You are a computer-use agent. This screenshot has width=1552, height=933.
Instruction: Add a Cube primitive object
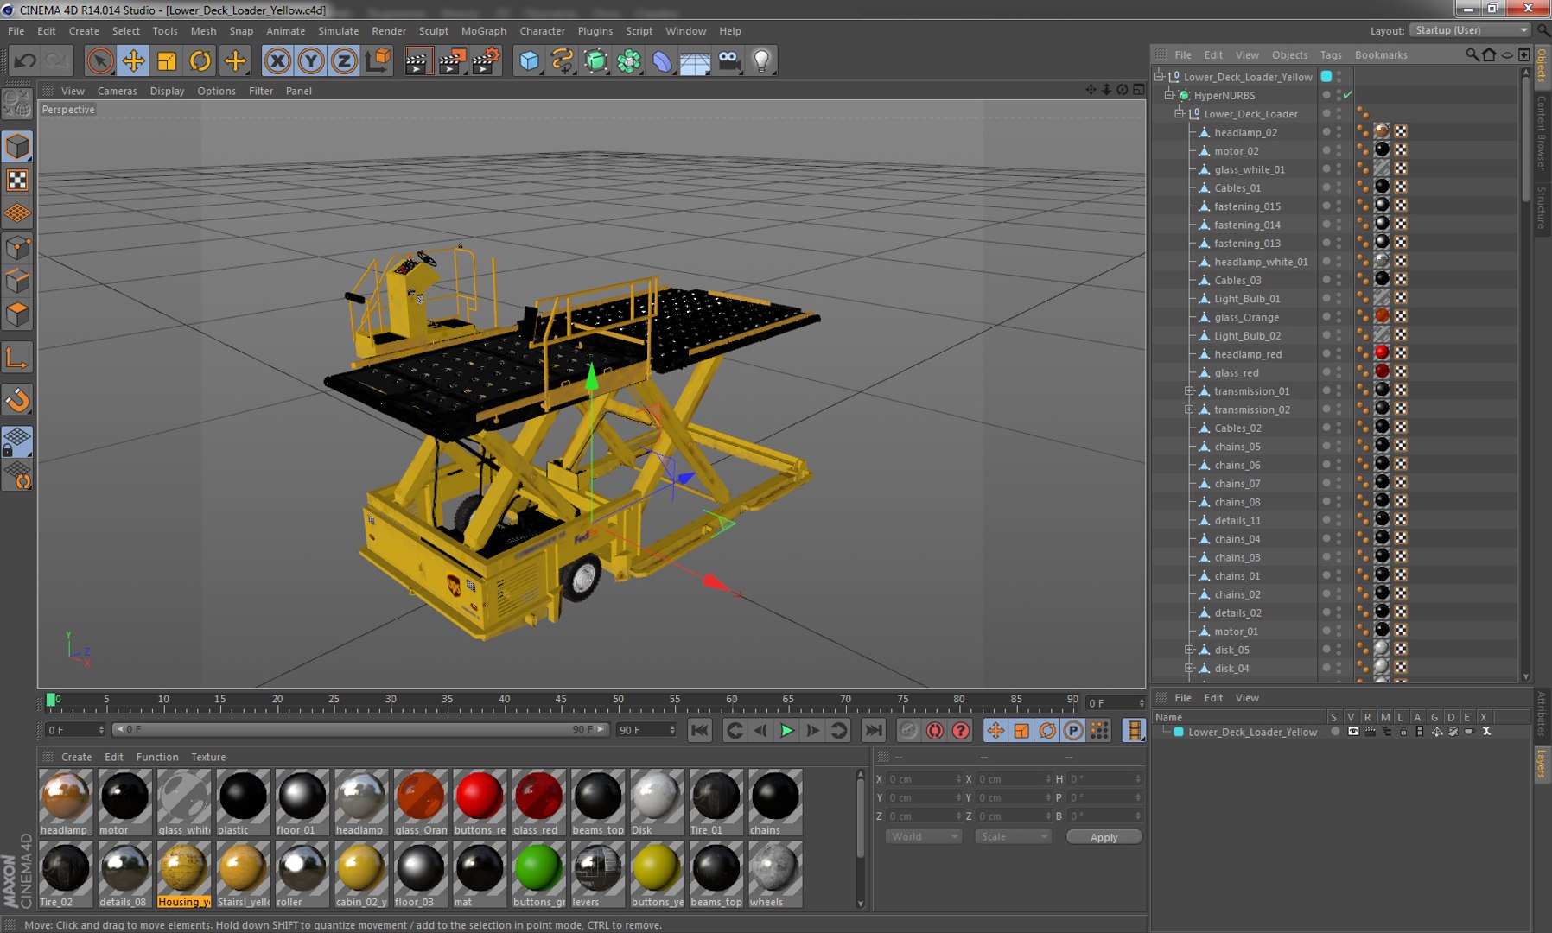[x=529, y=60]
